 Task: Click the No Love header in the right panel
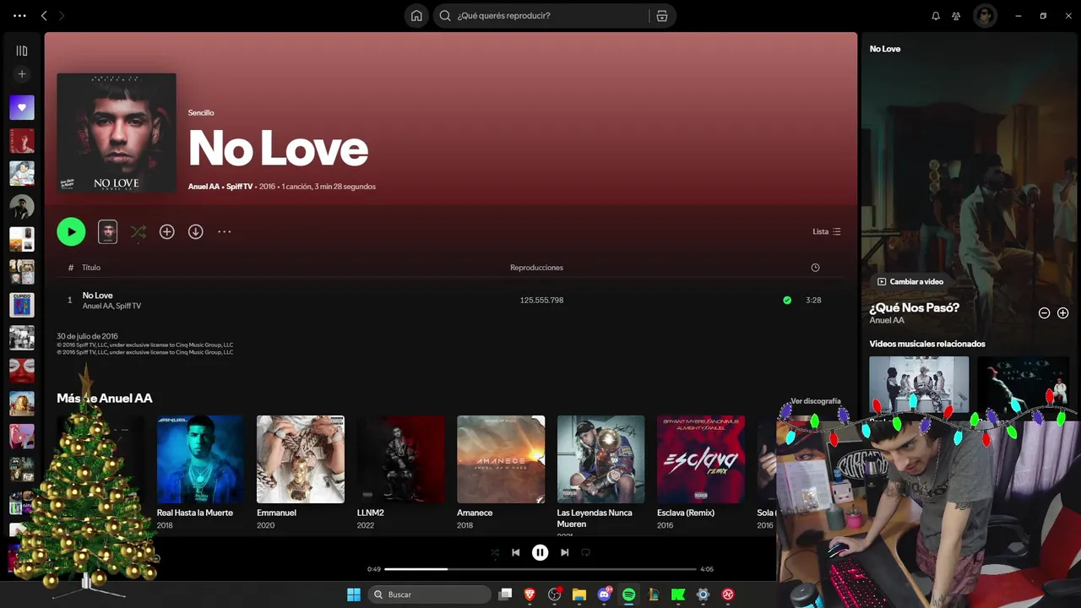(885, 49)
